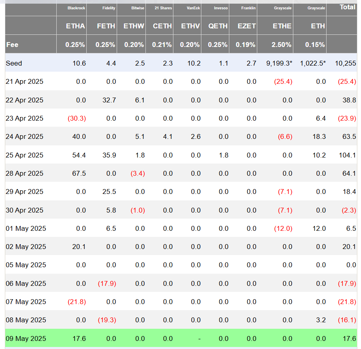Image resolution: width=361 pixels, height=349 pixels.
Task: Click the Invesco issuer label
Action: coord(221,8)
